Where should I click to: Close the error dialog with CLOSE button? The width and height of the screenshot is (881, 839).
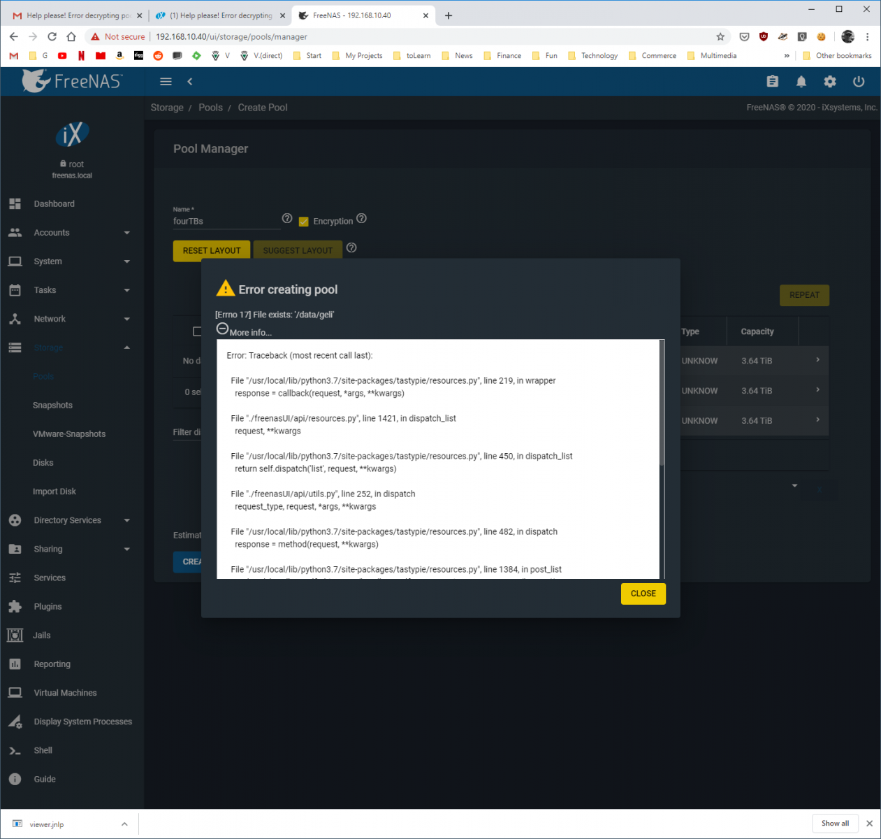[643, 594]
